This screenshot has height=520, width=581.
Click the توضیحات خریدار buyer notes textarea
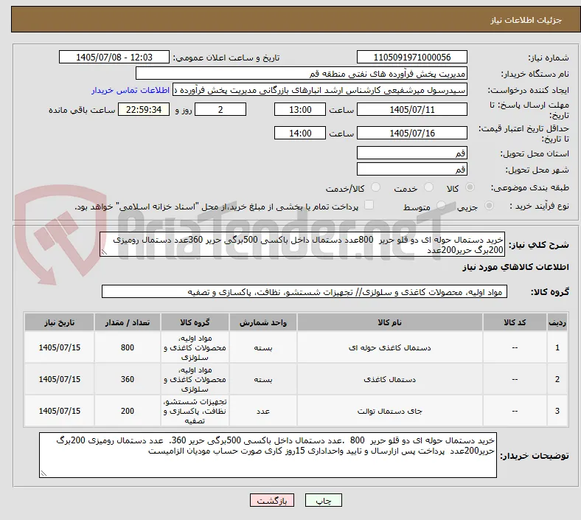268,455
